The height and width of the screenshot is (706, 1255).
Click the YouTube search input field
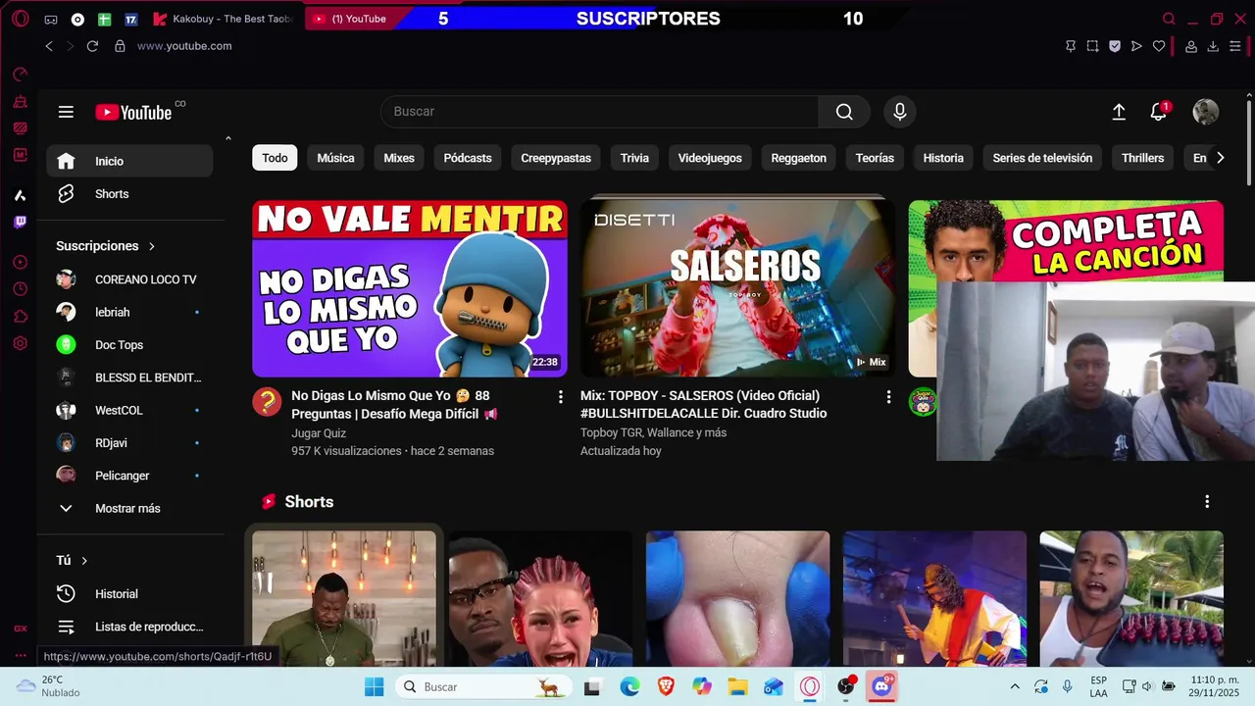[x=600, y=112]
